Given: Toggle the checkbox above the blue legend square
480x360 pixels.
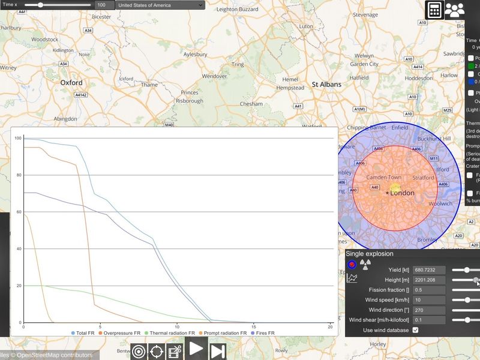Looking at the screenshot, I should (x=471, y=74).
